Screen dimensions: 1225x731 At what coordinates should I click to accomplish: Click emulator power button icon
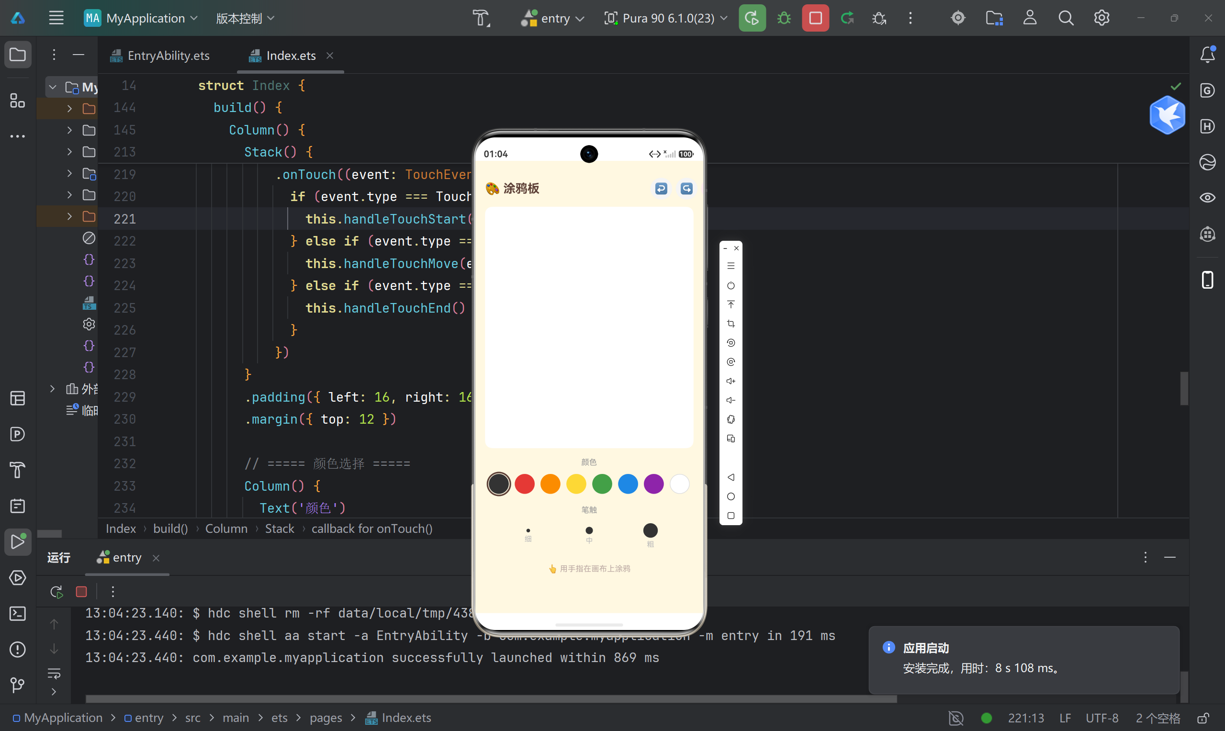pyautogui.click(x=731, y=285)
